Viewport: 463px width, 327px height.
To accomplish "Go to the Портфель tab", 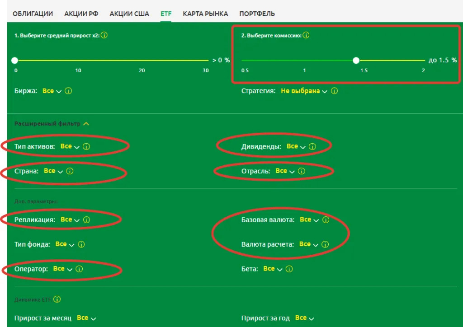I will tap(257, 14).
